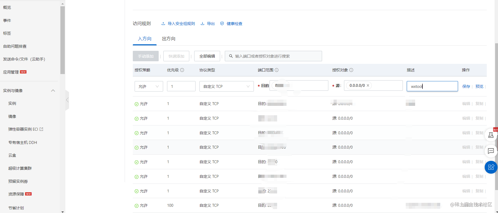The width and height of the screenshot is (498, 213).
Task: Open the chat feedback icon on right edge
Action: click(491, 151)
